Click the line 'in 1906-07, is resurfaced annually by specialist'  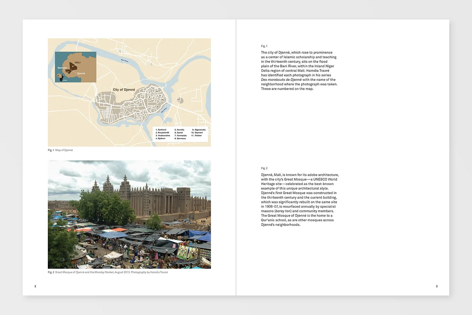(x=298, y=206)
